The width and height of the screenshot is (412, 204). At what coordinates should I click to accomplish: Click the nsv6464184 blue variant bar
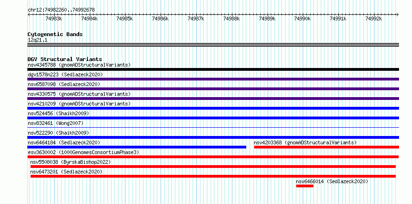(137, 147)
